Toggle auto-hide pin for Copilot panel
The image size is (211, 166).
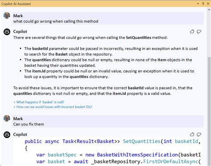(x=203, y=4)
